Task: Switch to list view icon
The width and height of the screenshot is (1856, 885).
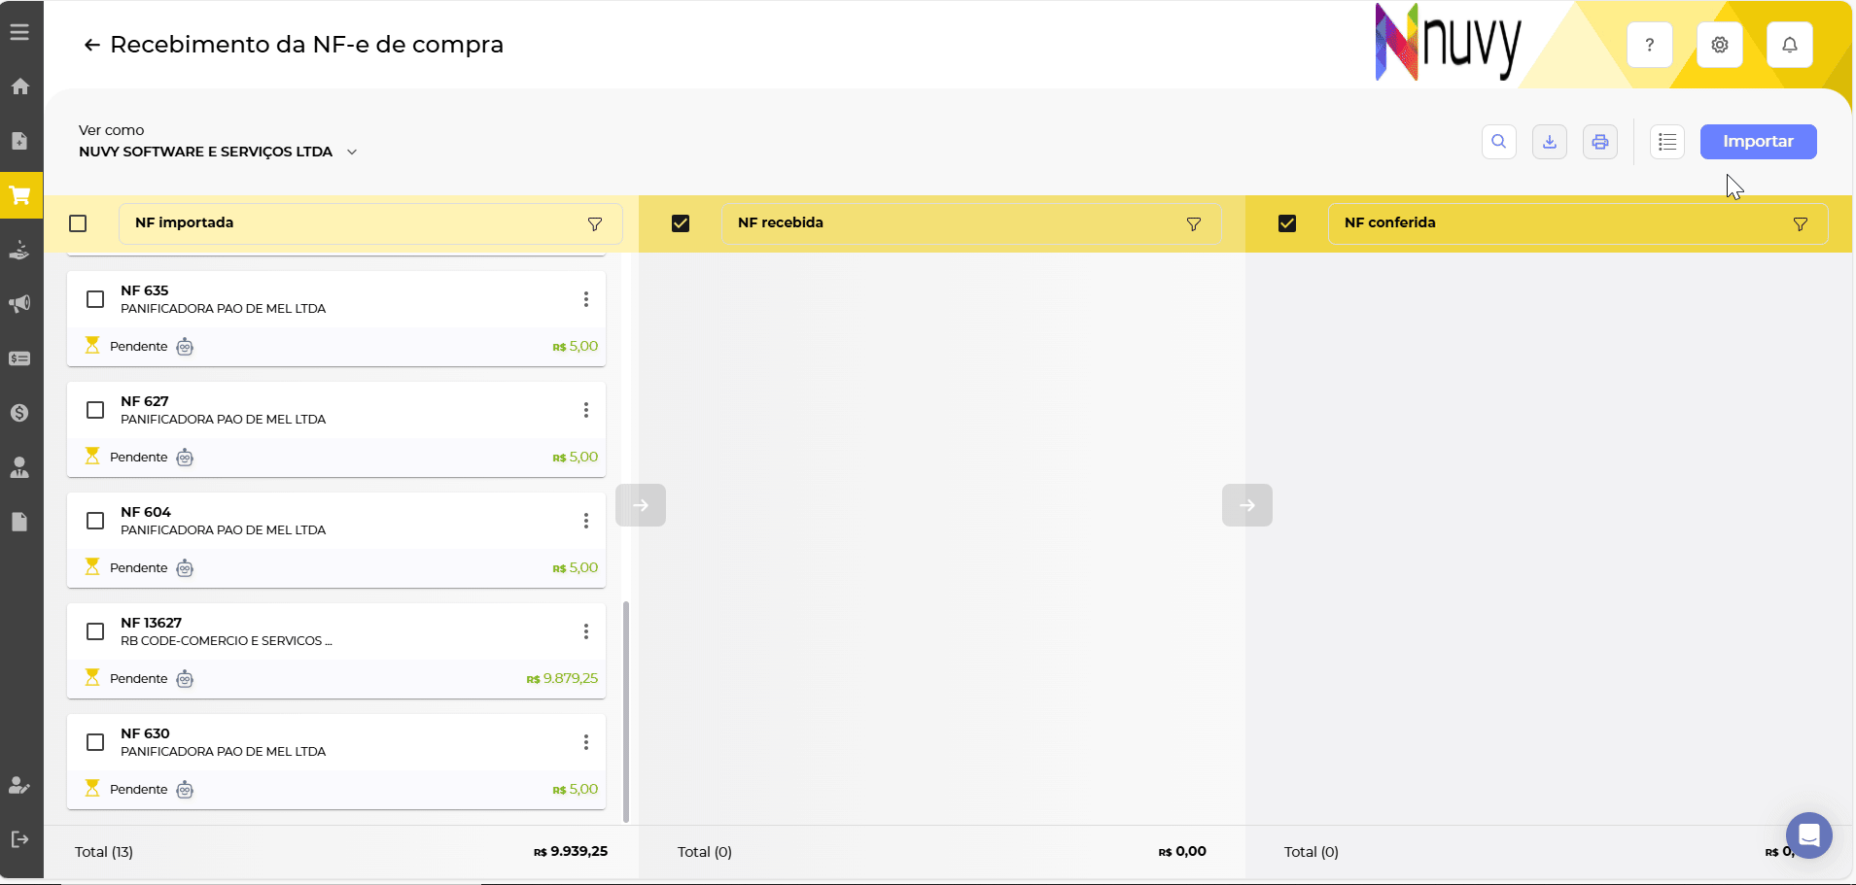Action: [x=1666, y=142]
